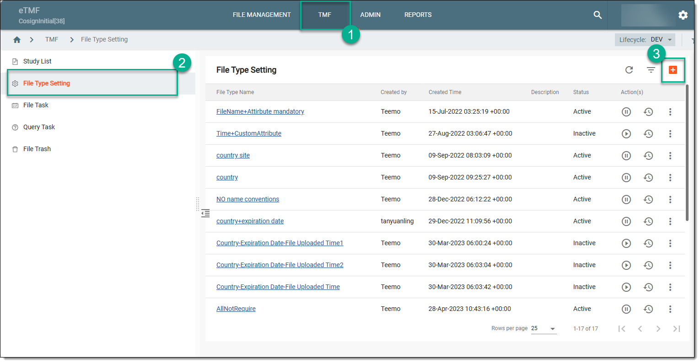Open the filter icon above table

(x=651, y=70)
